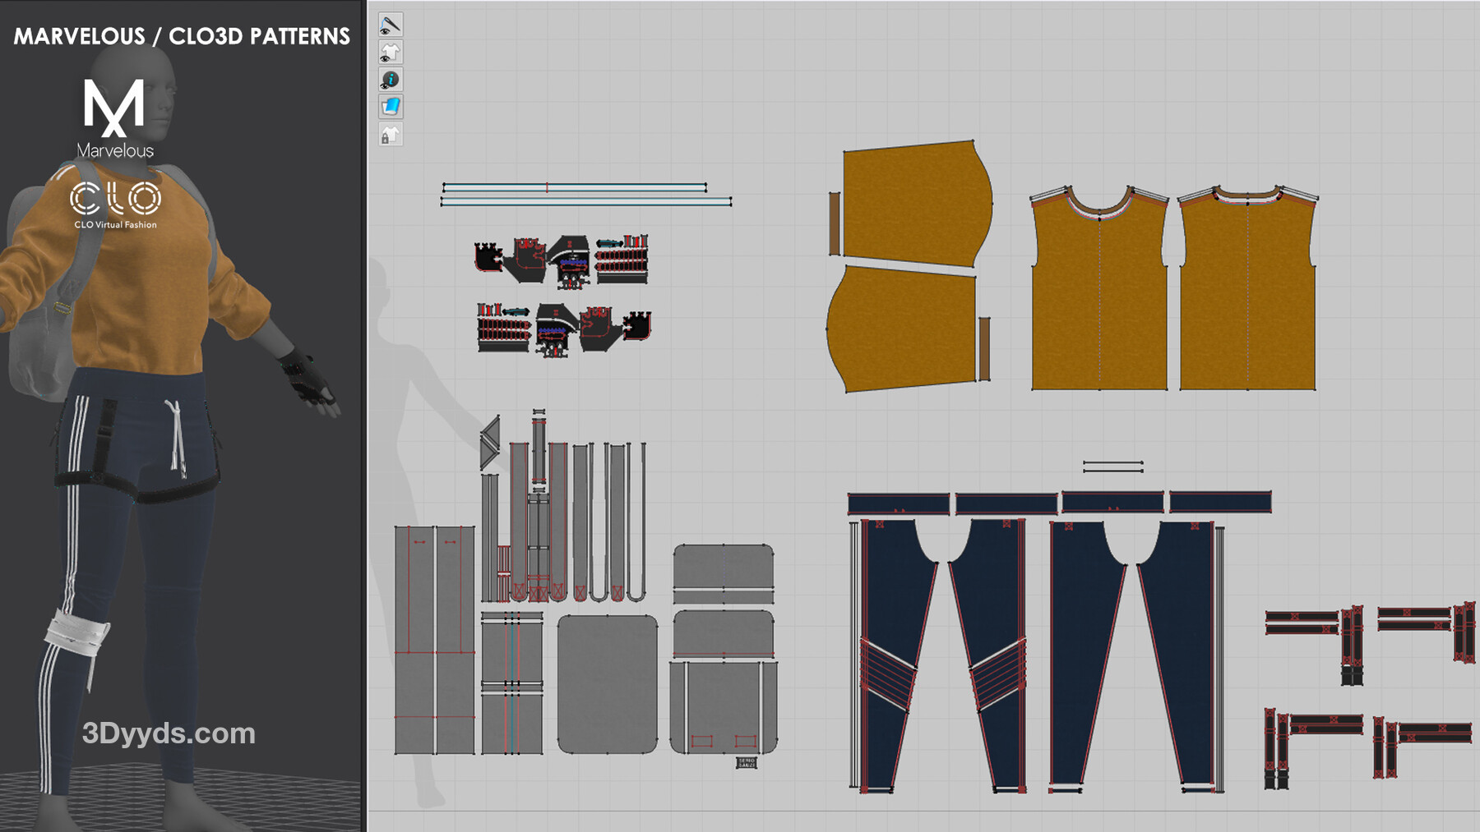Toggle the garment visibility shirt icon
The height and width of the screenshot is (832, 1480).
(x=390, y=53)
